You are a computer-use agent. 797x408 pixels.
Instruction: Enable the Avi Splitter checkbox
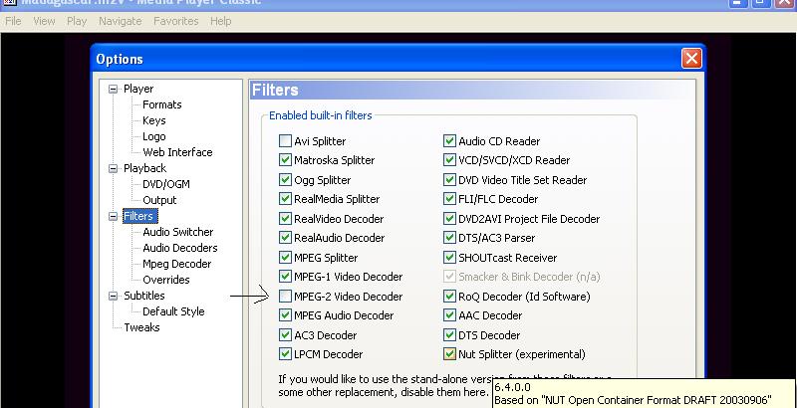285,141
